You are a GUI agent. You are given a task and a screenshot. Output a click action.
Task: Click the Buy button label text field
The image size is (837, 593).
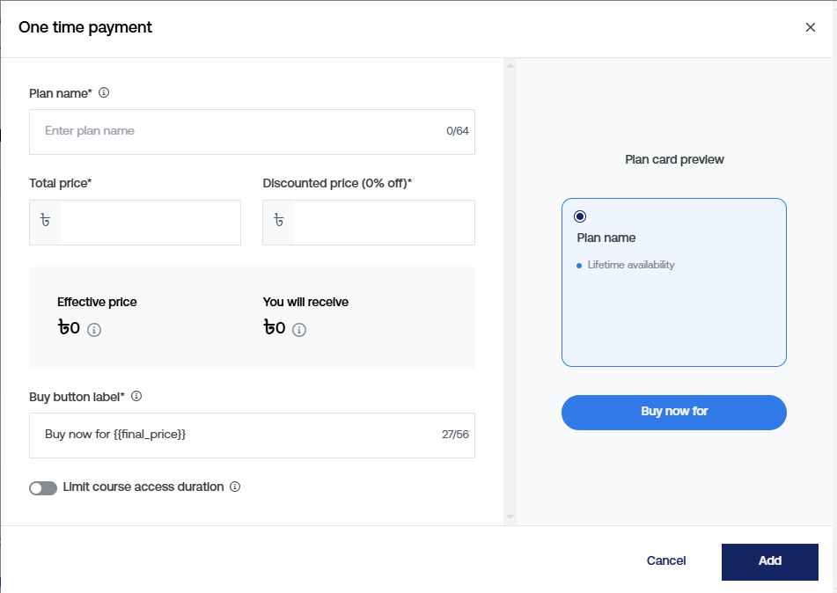click(x=238, y=435)
